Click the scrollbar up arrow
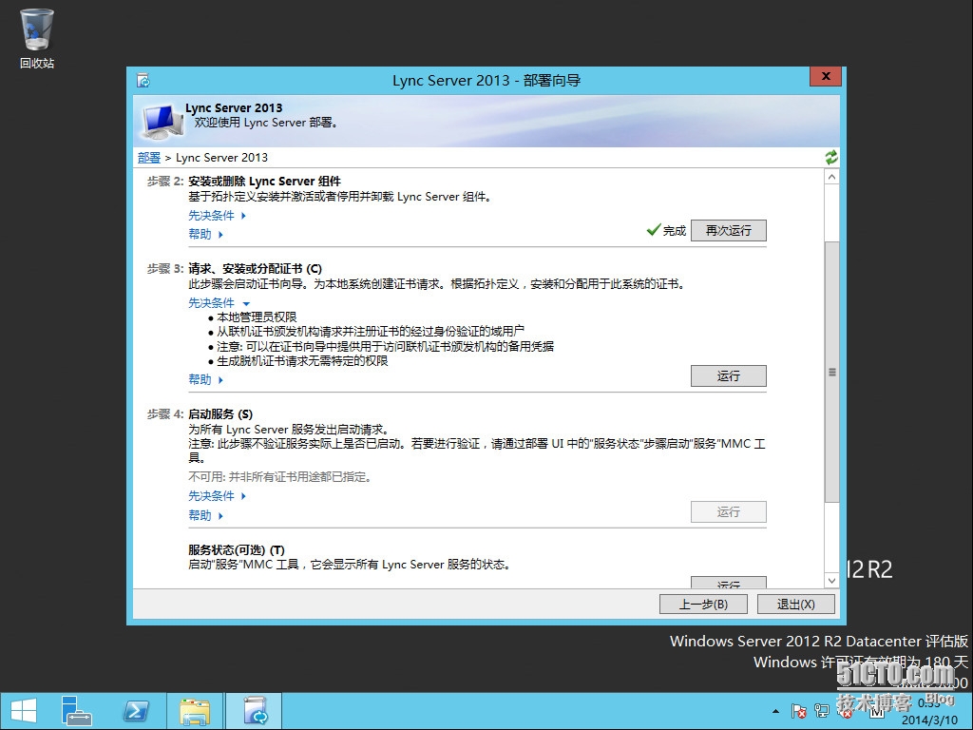This screenshot has width=973, height=730. 831,177
